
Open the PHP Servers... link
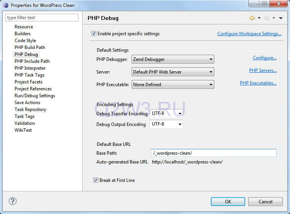click(262, 70)
